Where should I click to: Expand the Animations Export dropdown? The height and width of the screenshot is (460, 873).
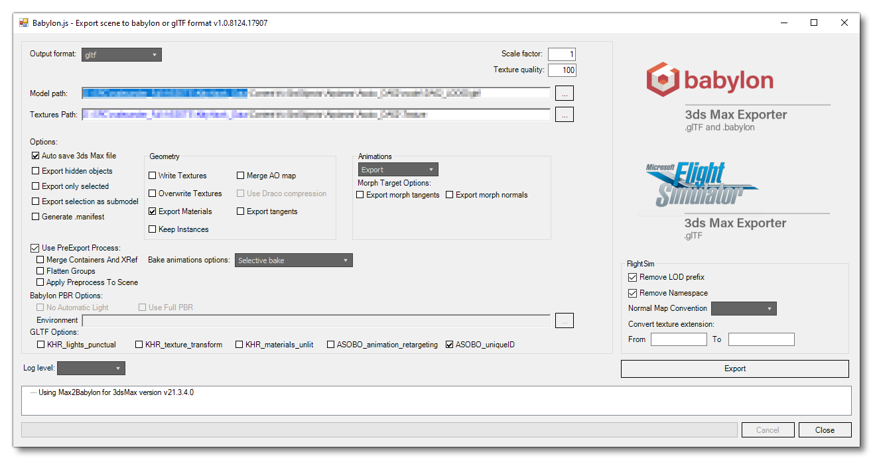coord(398,170)
